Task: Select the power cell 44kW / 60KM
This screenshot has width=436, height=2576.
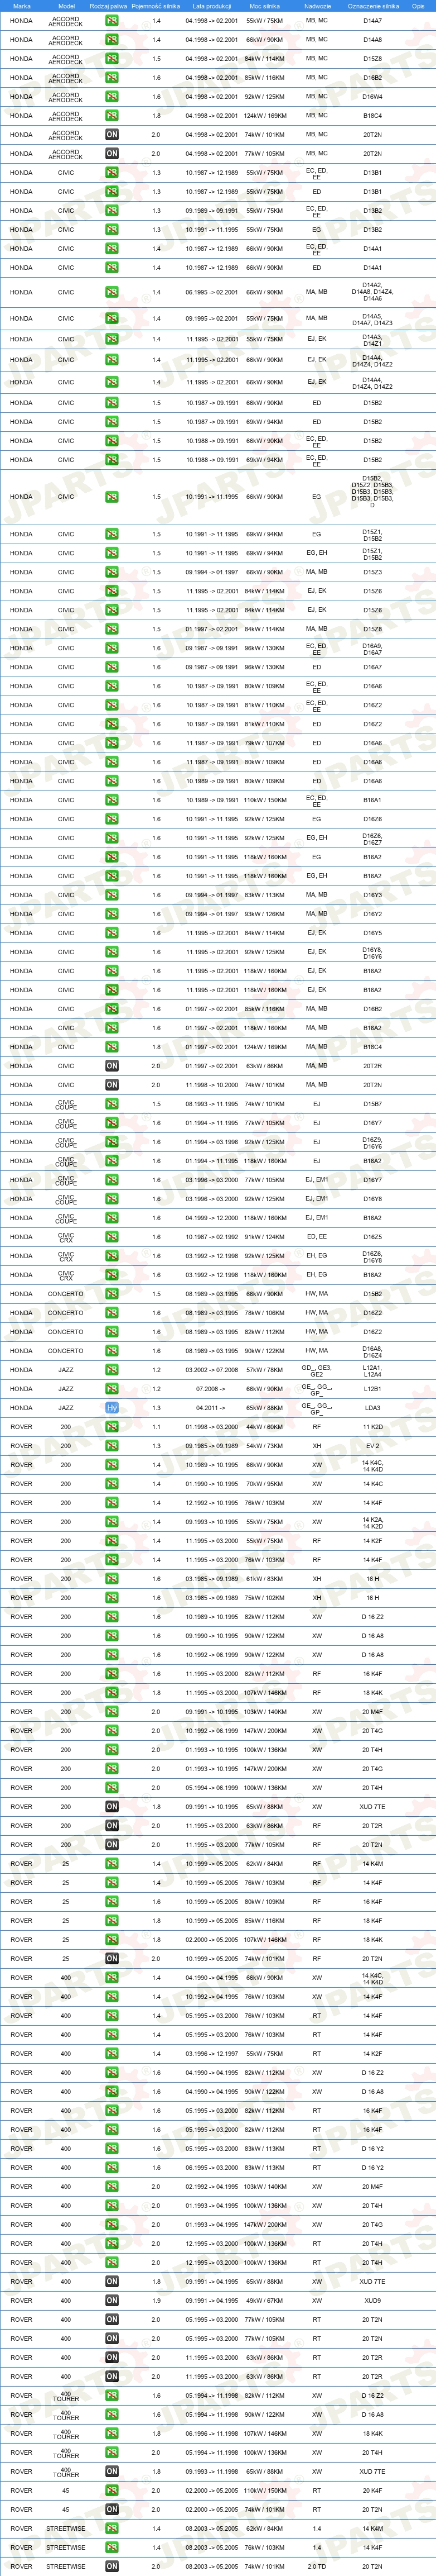Action: tap(264, 1428)
